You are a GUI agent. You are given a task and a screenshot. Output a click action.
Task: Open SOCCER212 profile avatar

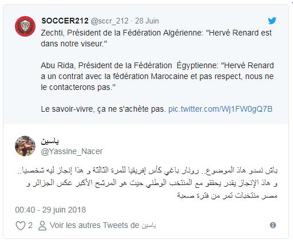click(x=25, y=26)
